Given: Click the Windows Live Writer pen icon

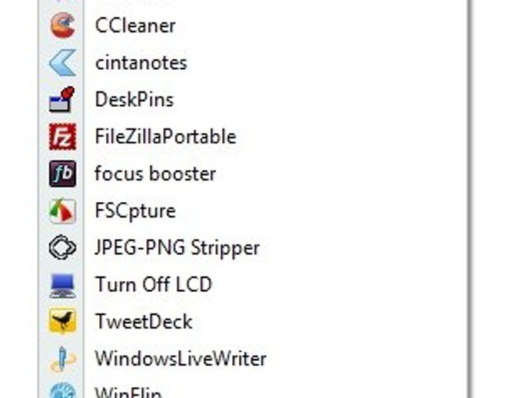Looking at the screenshot, I should click(62, 359).
